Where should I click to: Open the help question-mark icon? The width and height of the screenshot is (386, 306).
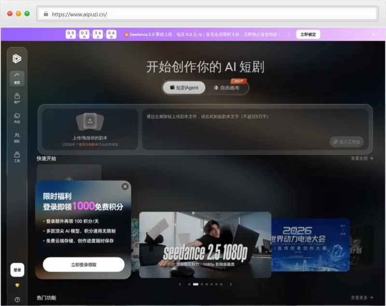click(x=17, y=300)
